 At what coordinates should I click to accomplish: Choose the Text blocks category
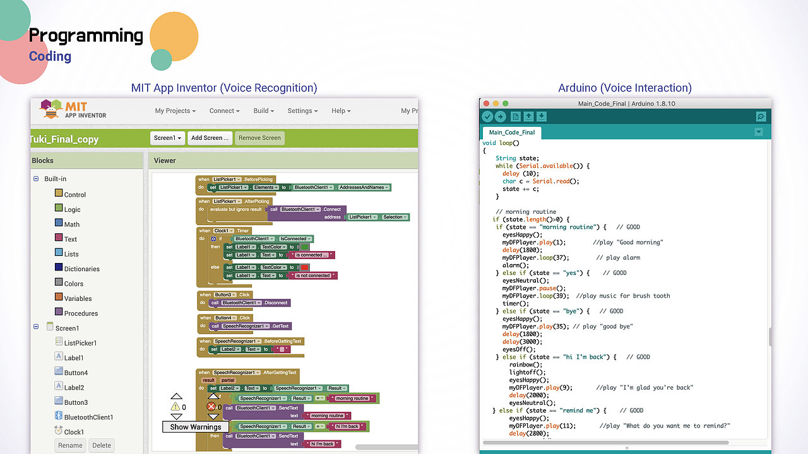point(66,239)
